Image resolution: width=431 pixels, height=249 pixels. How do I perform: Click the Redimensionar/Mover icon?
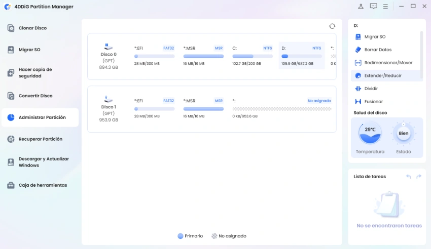click(358, 63)
